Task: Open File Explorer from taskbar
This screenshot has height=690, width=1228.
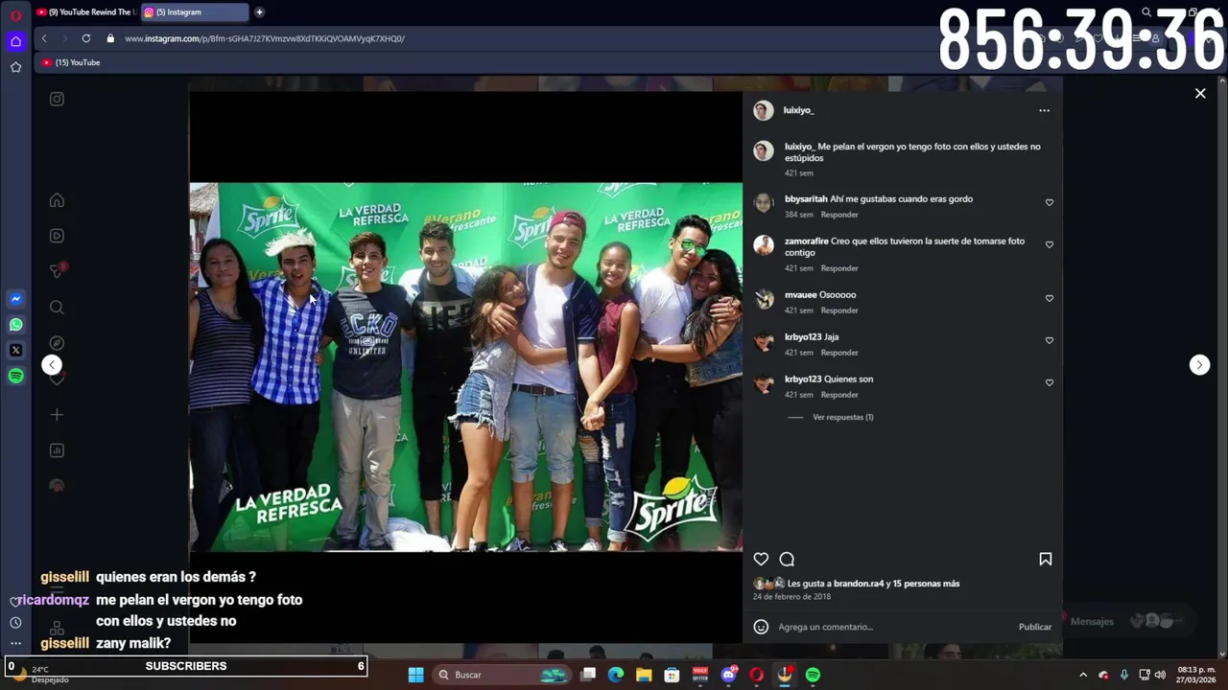Action: pyautogui.click(x=644, y=675)
